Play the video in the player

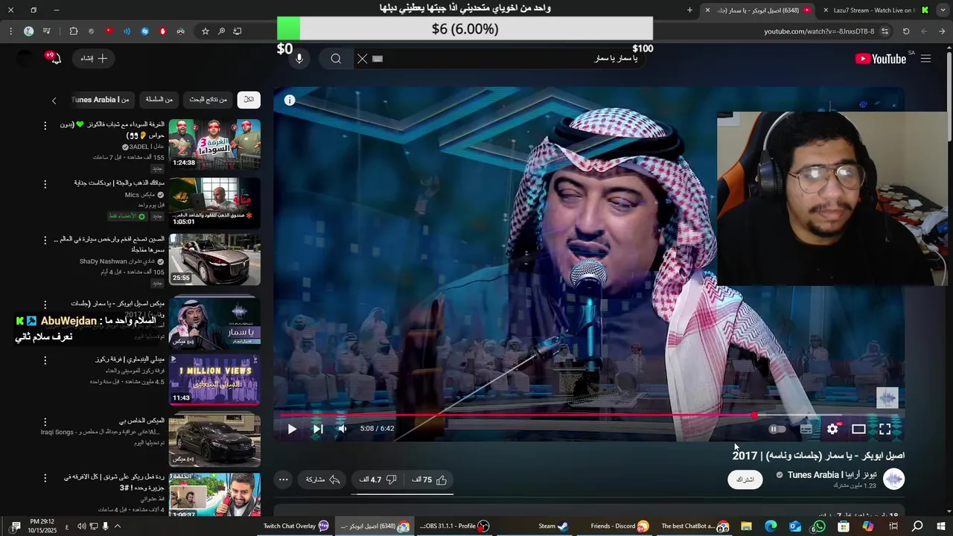tap(292, 429)
